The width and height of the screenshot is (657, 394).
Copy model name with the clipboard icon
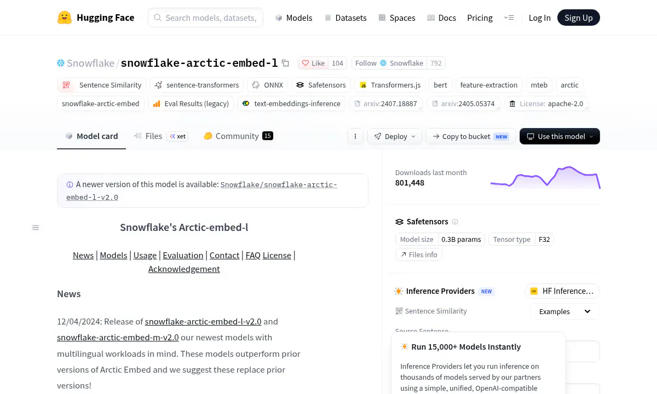pyautogui.click(x=285, y=63)
